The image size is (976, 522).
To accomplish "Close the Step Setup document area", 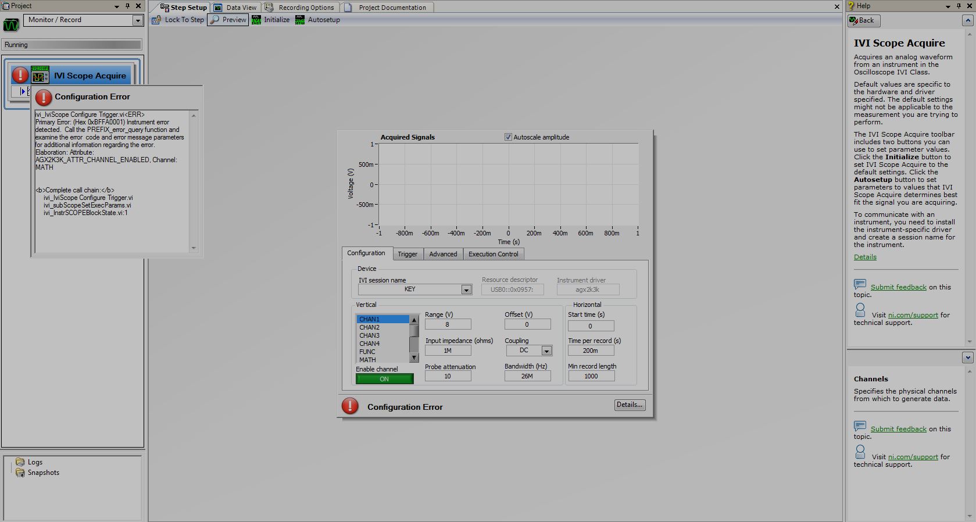I will (837, 7).
